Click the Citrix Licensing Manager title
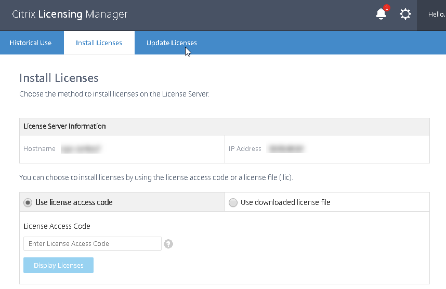Viewport: 446px width, 289px height. coord(70,15)
